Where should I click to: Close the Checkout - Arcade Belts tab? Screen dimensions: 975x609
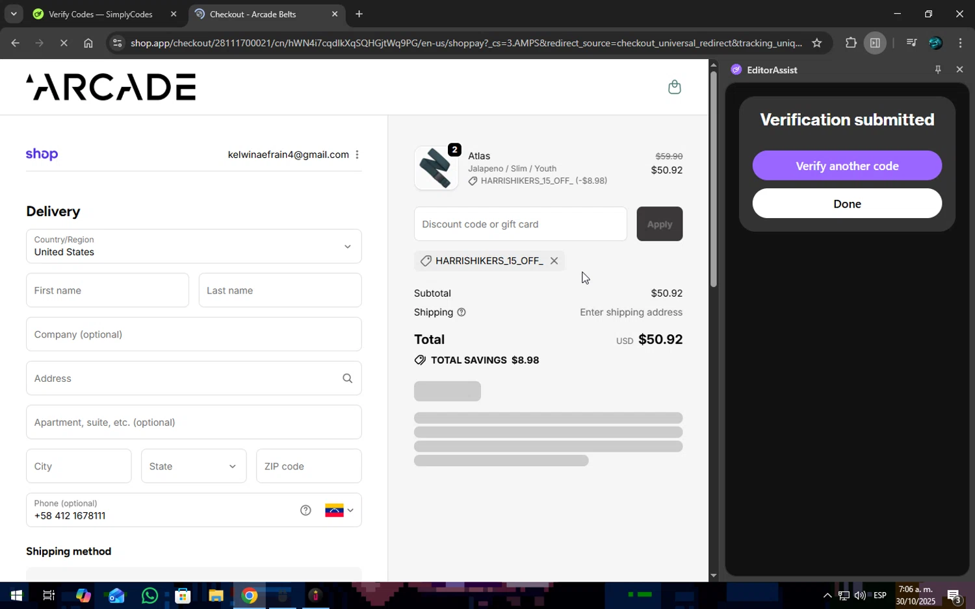pyautogui.click(x=335, y=14)
